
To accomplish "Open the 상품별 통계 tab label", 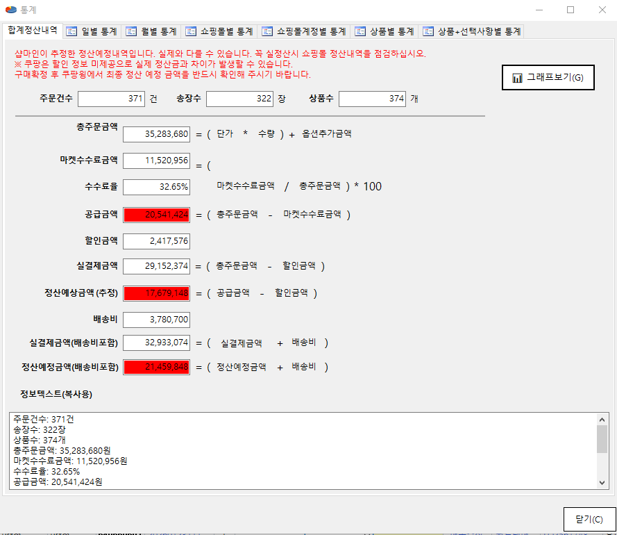I will [x=391, y=31].
